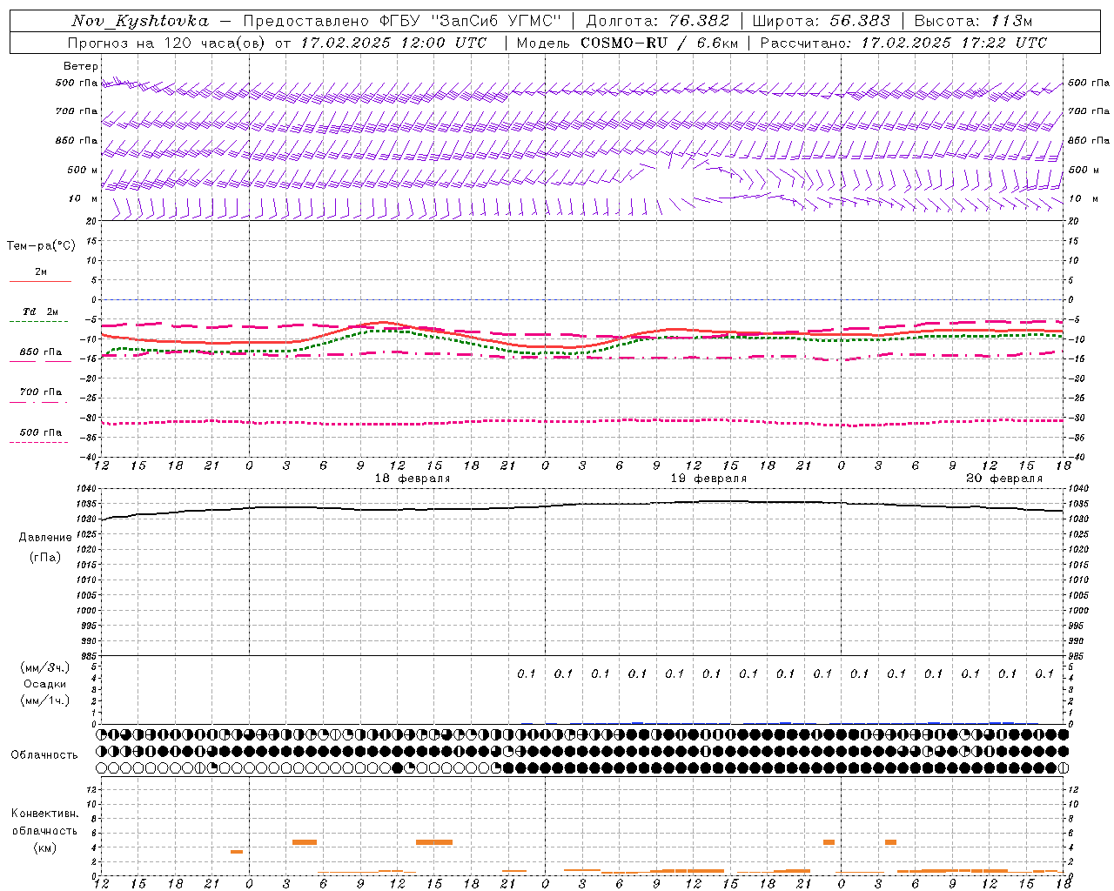Click the Модель COSMO-RU / 6.6км label

627,43
